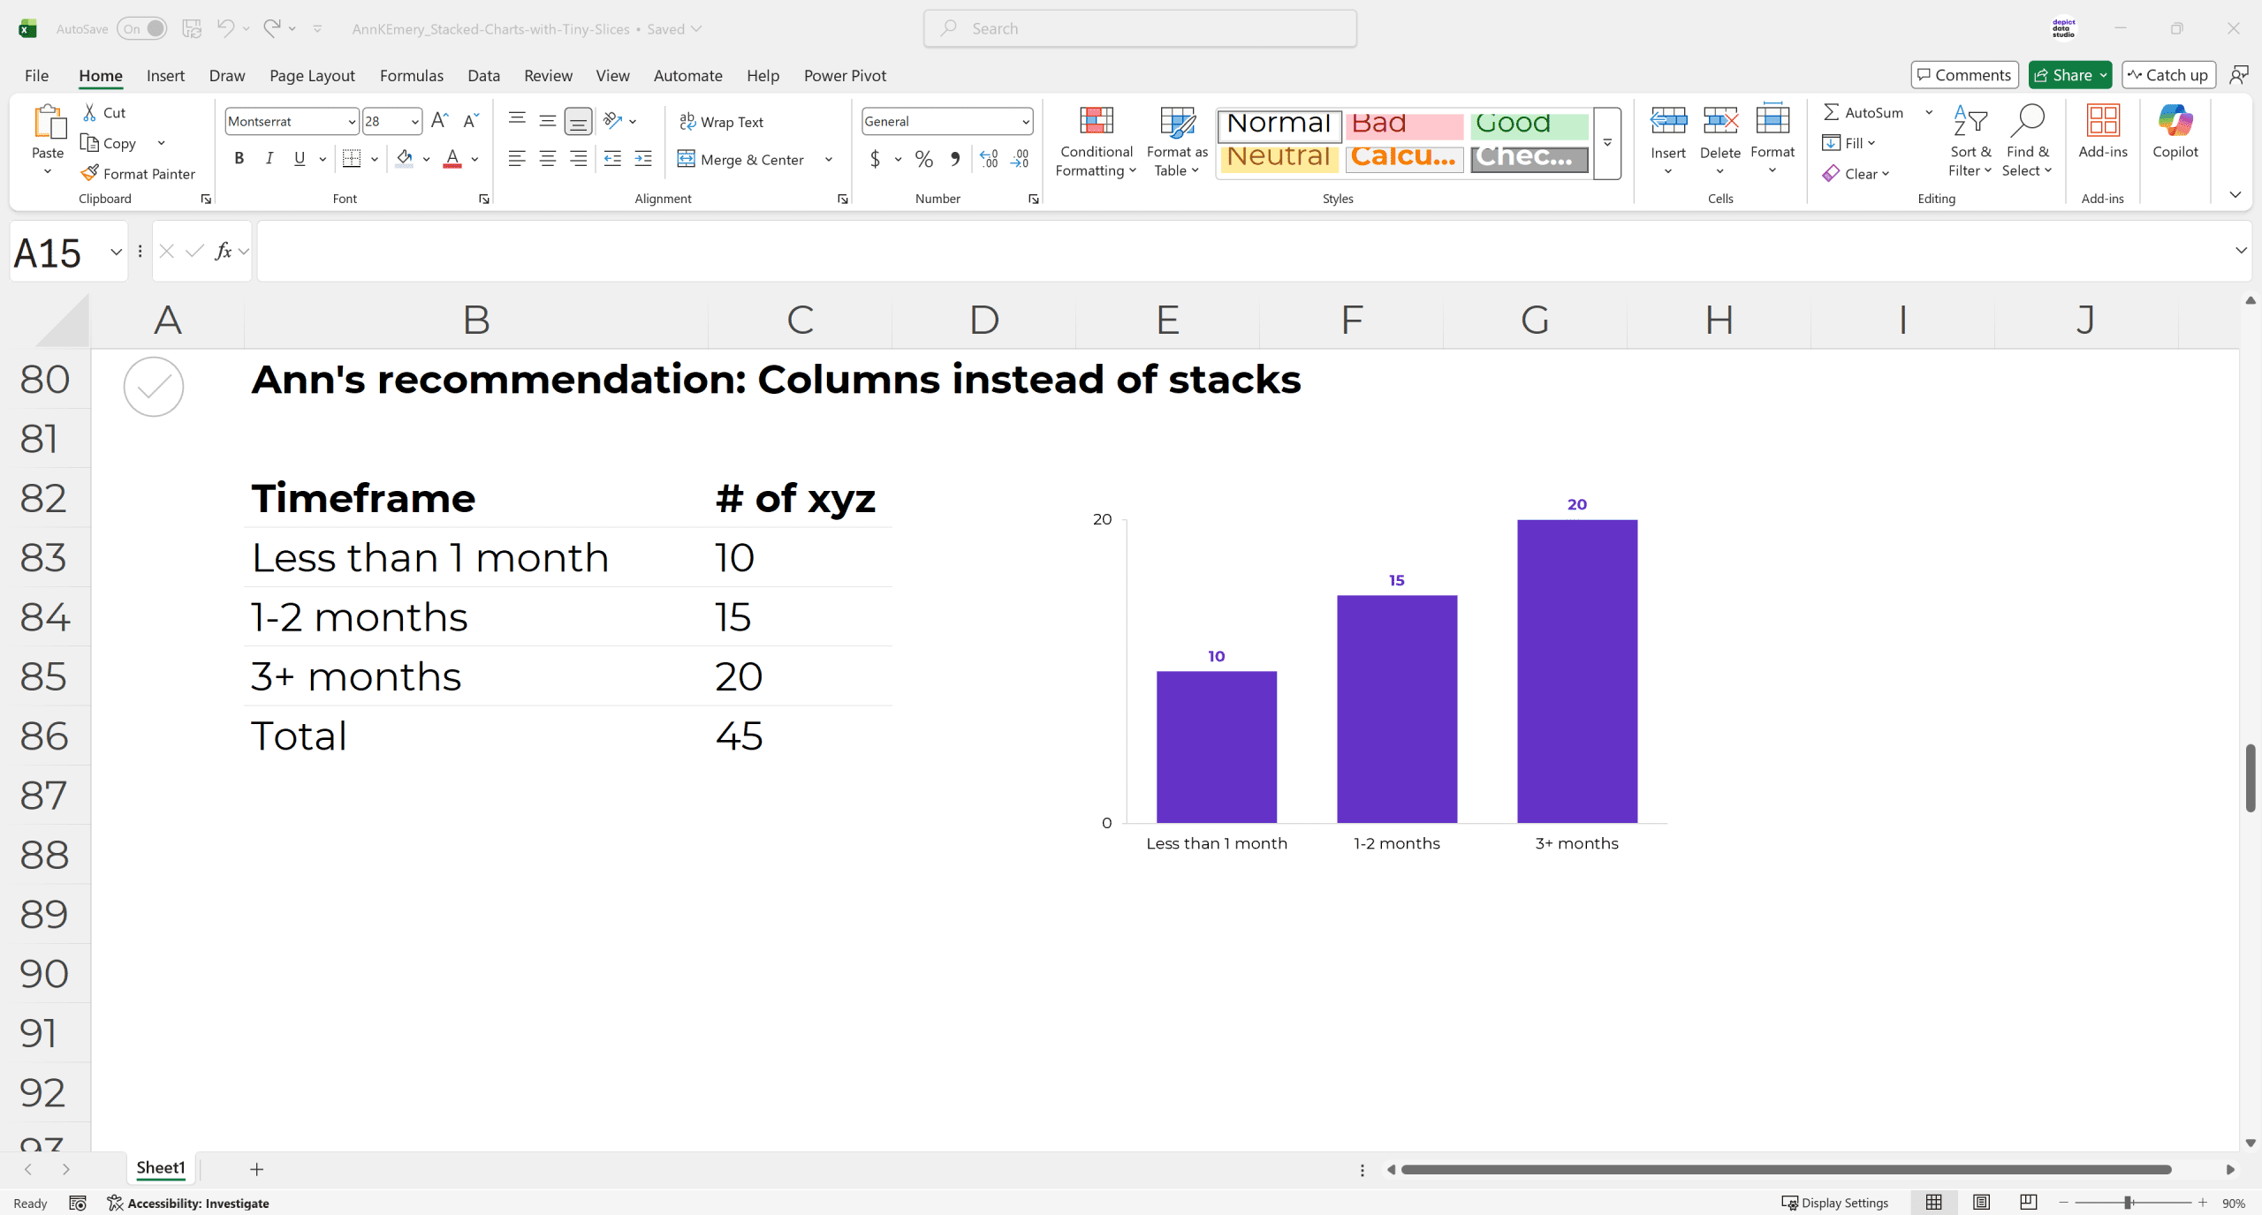Click the zoom slider handle
Image resolution: width=2262 pixels, height=1215 pixels.
pyautogui.click(x=2129, y=1203)
